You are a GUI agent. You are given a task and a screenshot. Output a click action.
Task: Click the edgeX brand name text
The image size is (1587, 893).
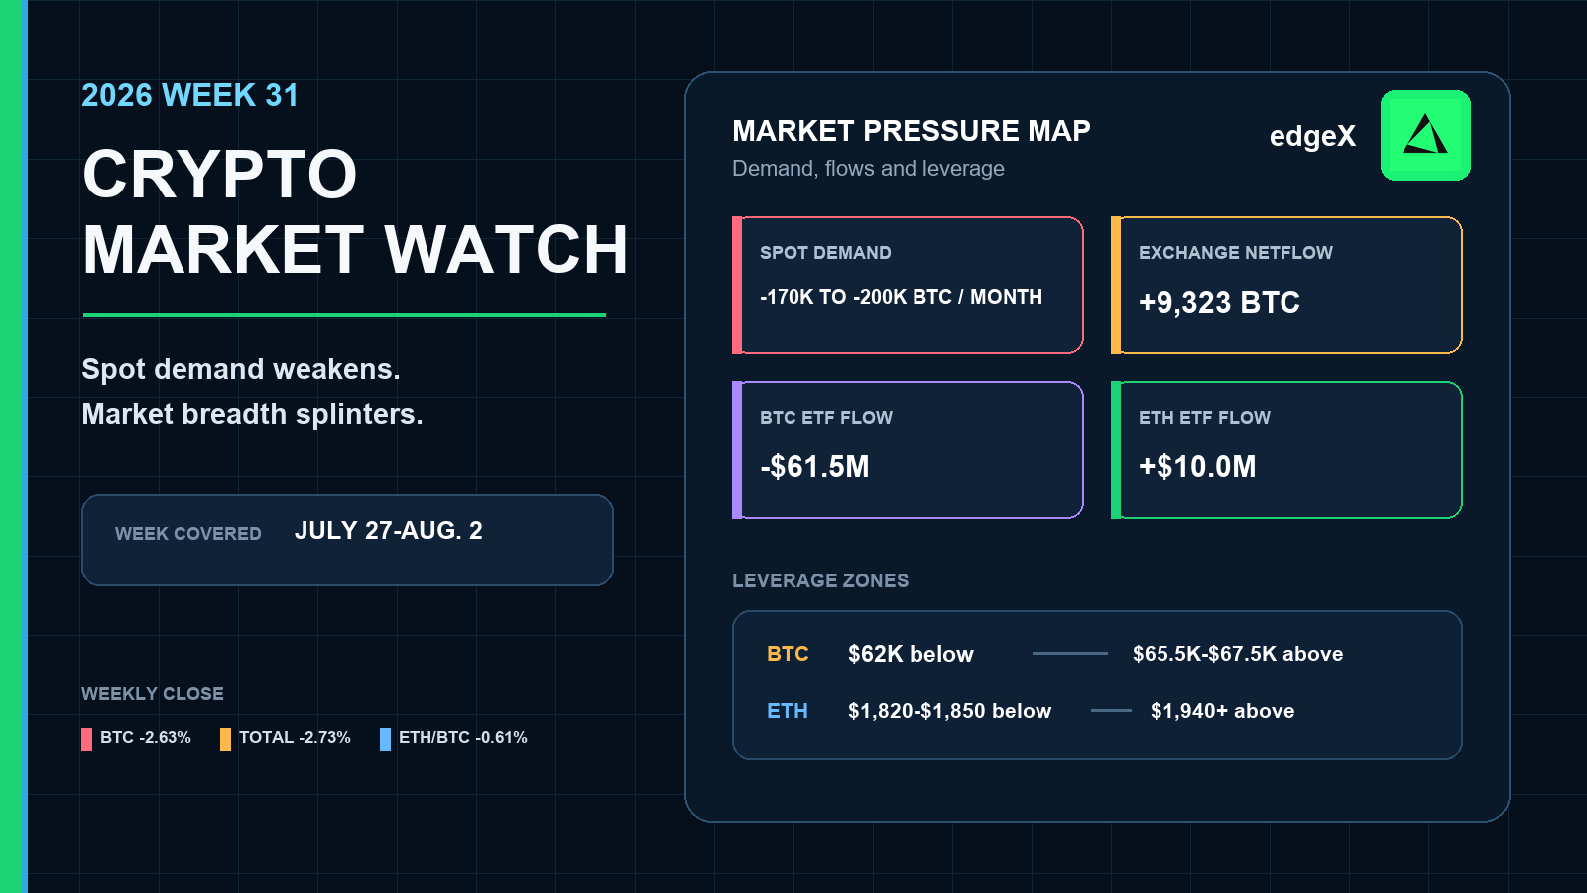click(1312, 136)
